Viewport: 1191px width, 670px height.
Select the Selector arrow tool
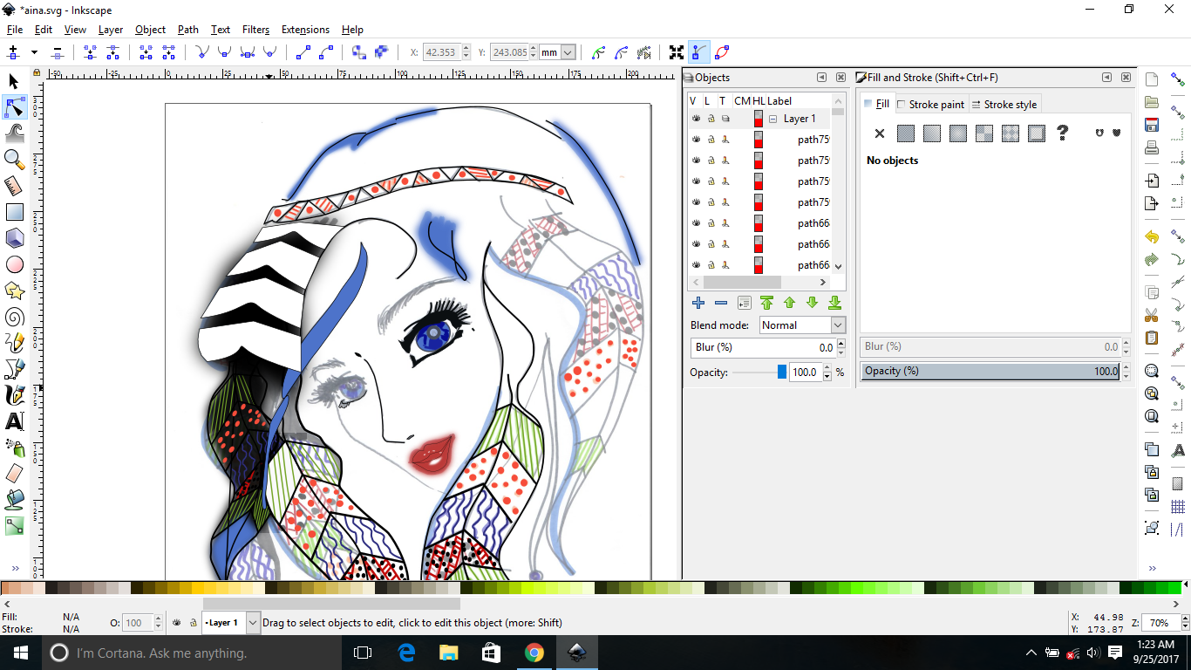point(14,81)
